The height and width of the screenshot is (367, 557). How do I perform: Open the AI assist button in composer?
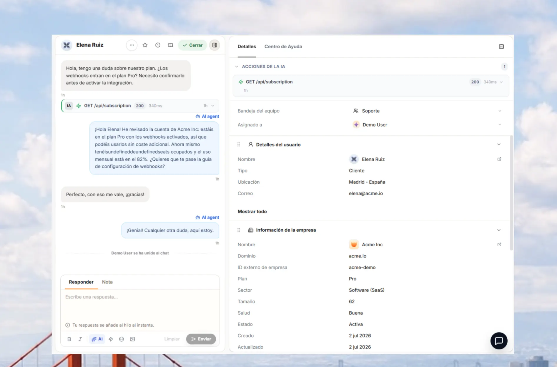pos(97,339)
